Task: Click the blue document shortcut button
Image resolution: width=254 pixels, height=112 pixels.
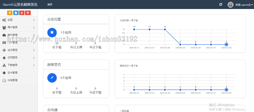Action: tap(16, 13)
